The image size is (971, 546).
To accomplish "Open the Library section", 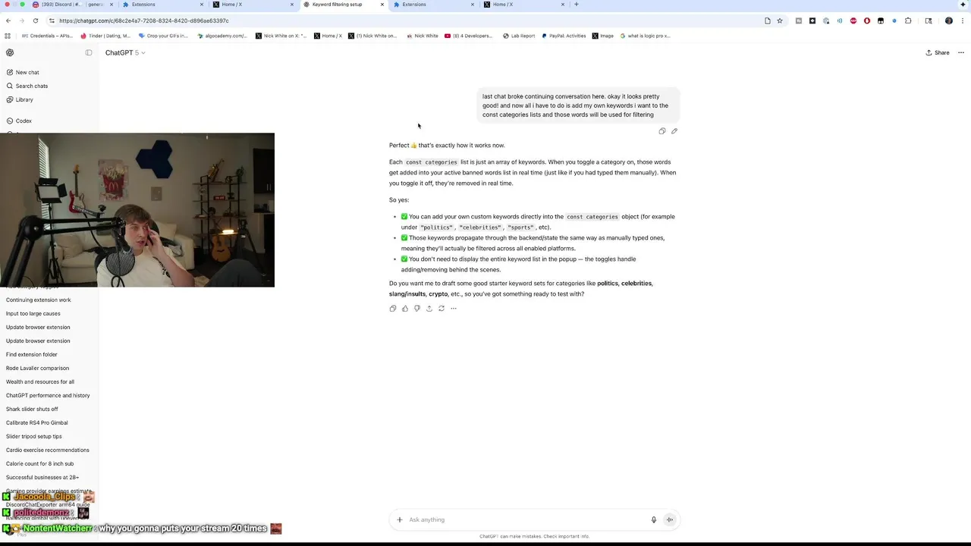I will point(24,99).
